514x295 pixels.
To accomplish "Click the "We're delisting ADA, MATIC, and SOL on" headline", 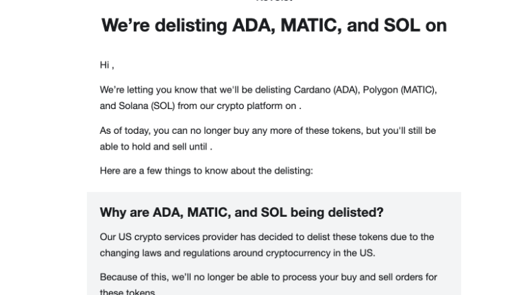I will pyautogui.click(x=273, y=26).
